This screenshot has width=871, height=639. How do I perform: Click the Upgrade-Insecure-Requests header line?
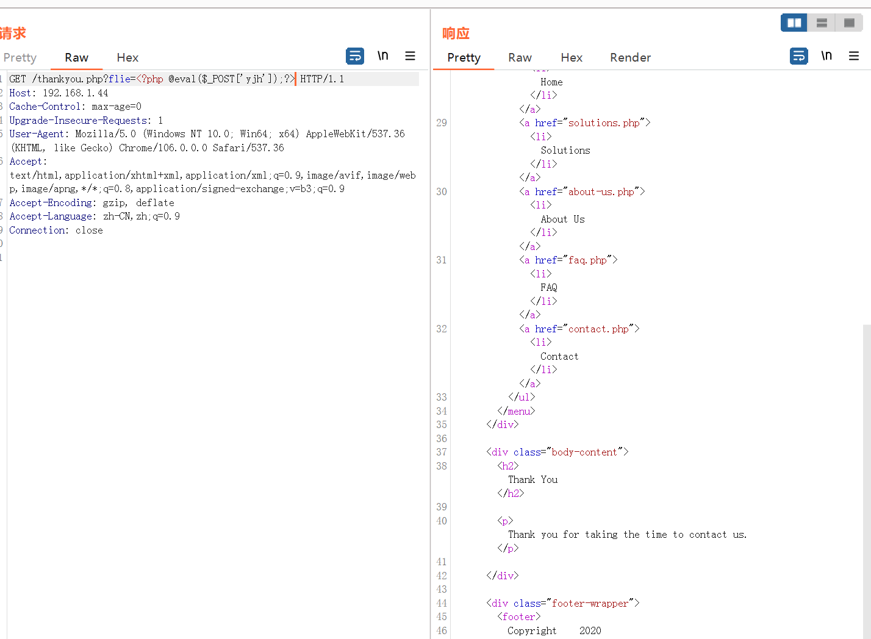86,120
